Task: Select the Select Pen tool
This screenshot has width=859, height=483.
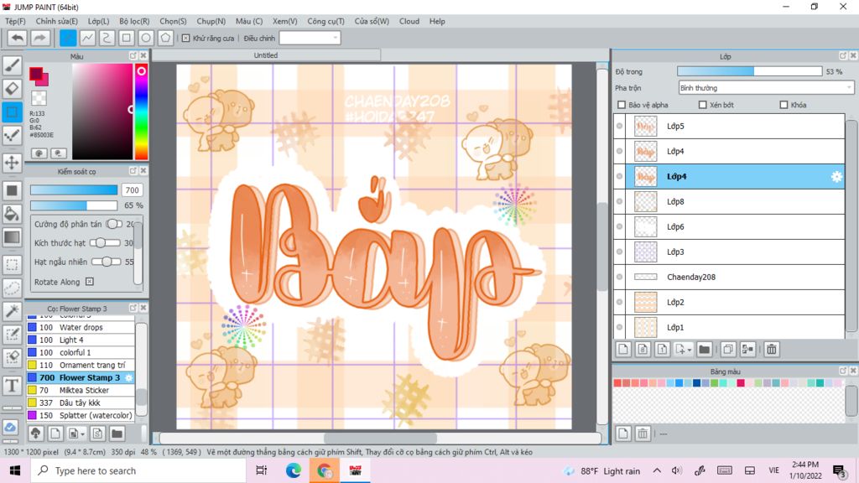Action: click(12, 335)
